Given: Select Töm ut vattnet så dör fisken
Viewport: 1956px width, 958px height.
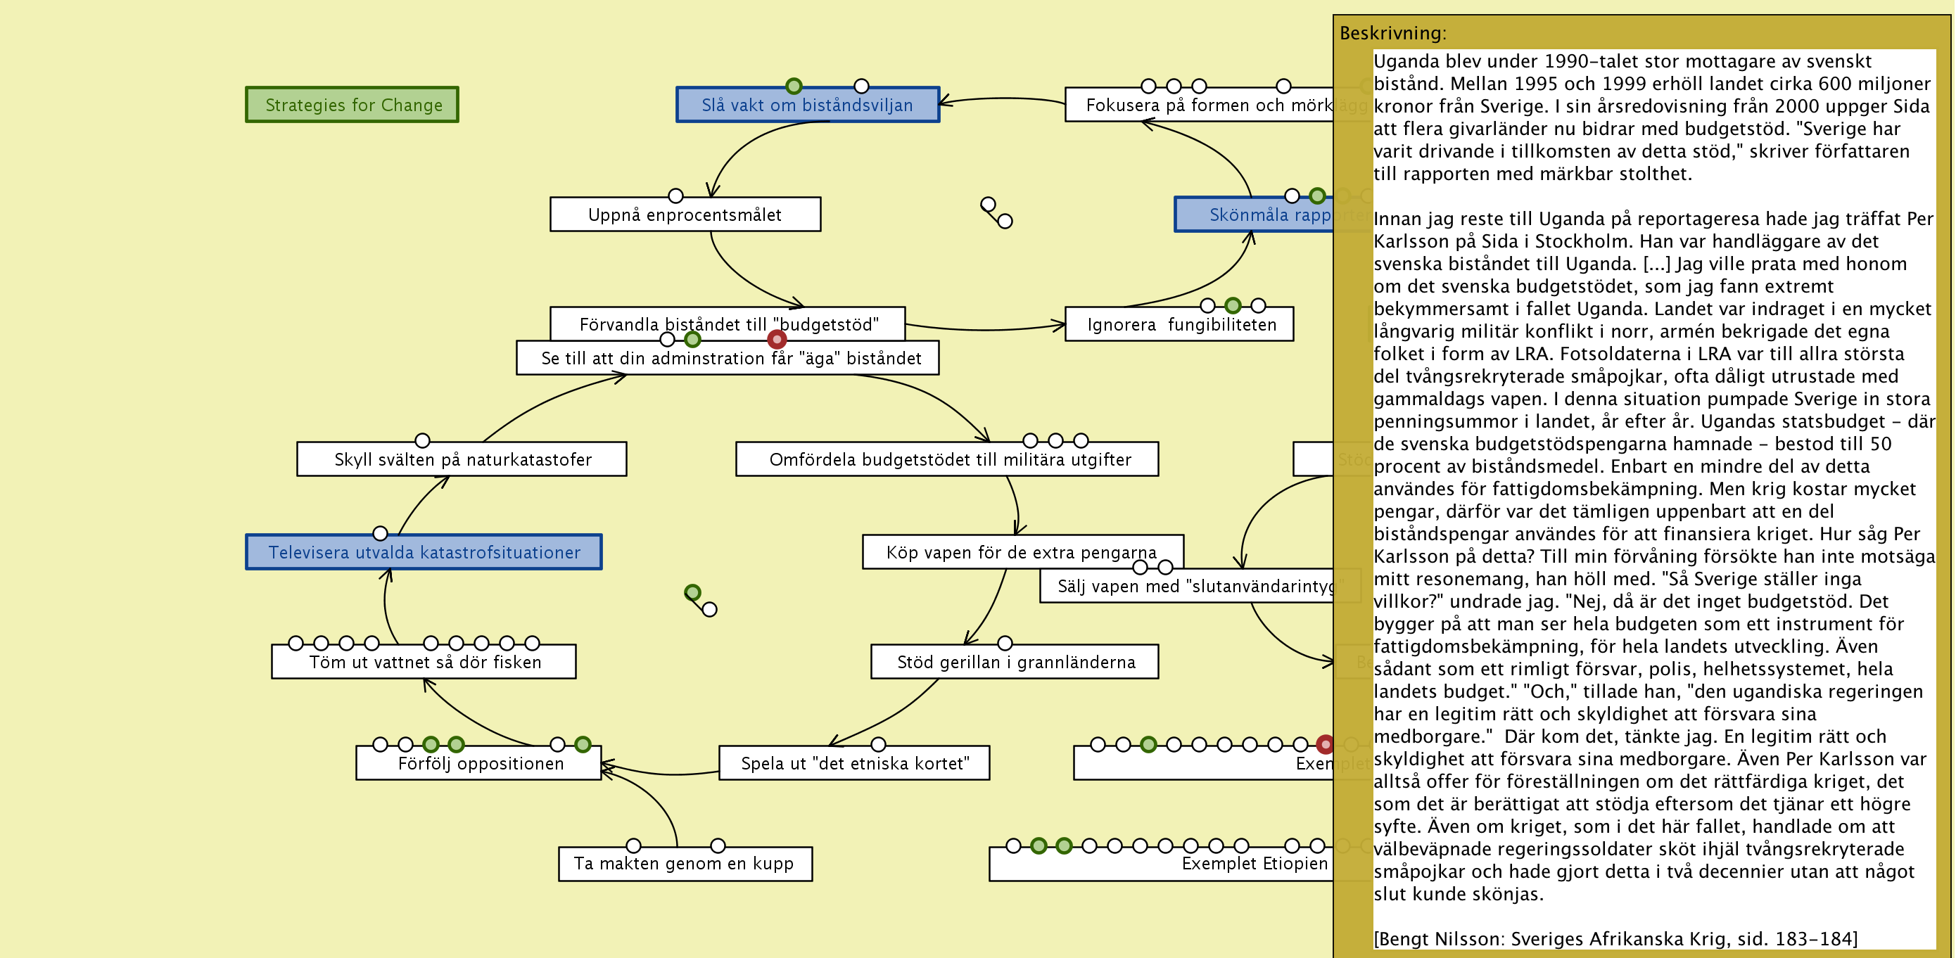Looking at the screenshot, I should [x=424, y=663].
